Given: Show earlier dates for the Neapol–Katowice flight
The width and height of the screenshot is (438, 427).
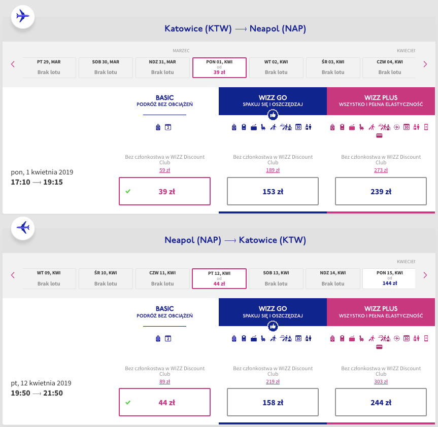Looking at the screenshot, I should pyautogui.click(x=13, y=275).
